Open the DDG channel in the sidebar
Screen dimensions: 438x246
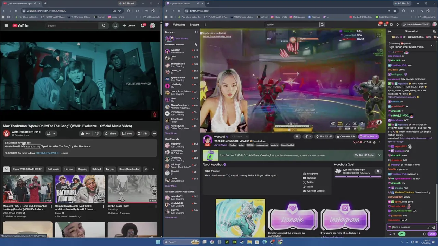[181, 58]
